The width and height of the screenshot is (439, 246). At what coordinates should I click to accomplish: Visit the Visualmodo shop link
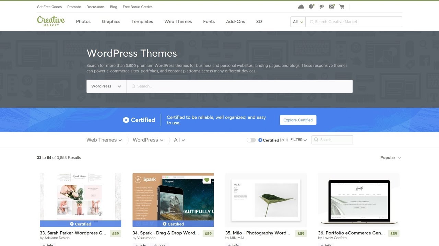coord(146,238)
